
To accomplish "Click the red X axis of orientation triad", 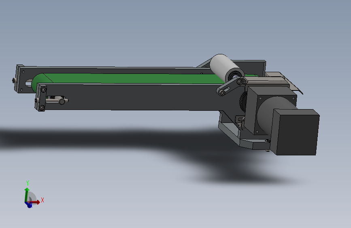I will [35, 202].
